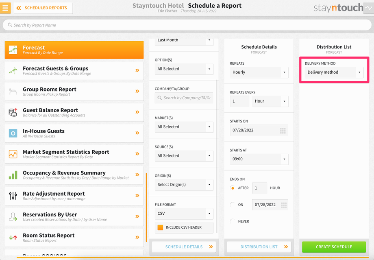This screenshot has height=260, width=374.
Task: Click the Forecast Guests & Groups icon
Action: click(13, 70)
